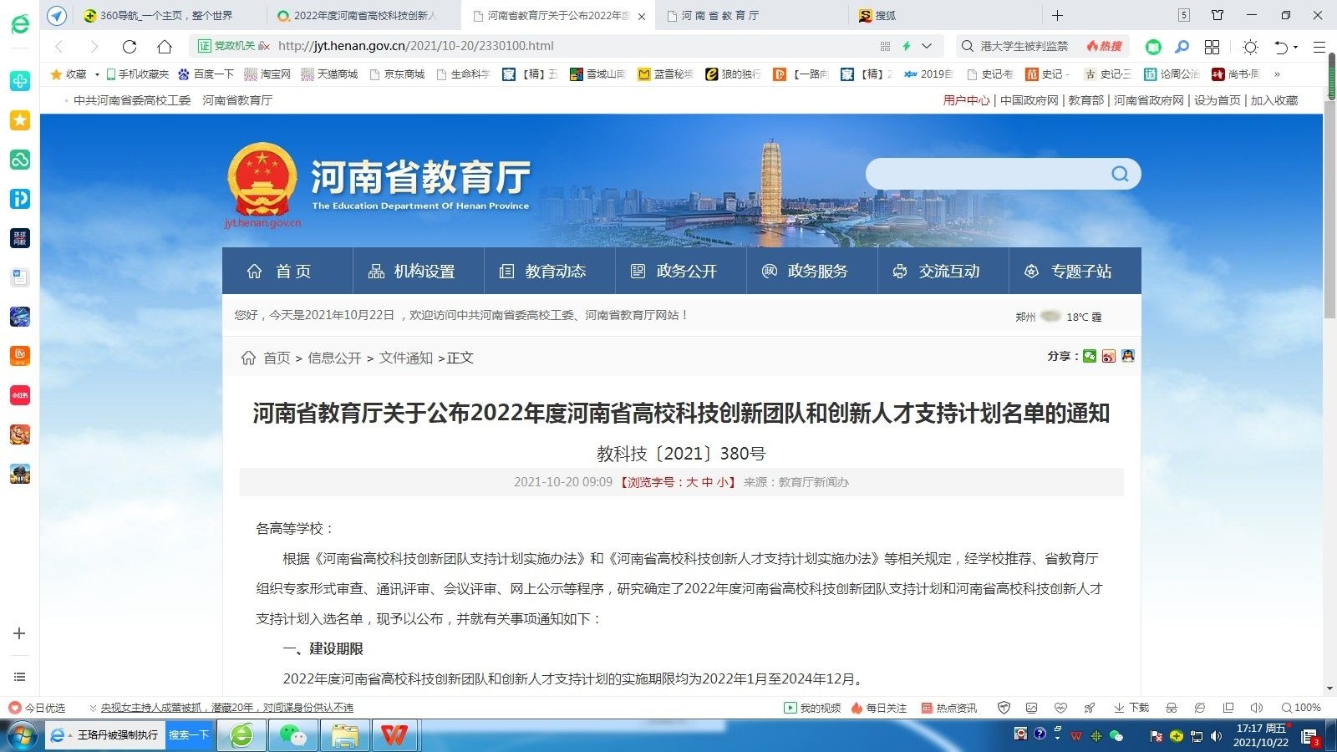The height and width of the screenshot is (752, 1337).
Task: Open the browser app grid icon
Action: [x=1212, y=46]
